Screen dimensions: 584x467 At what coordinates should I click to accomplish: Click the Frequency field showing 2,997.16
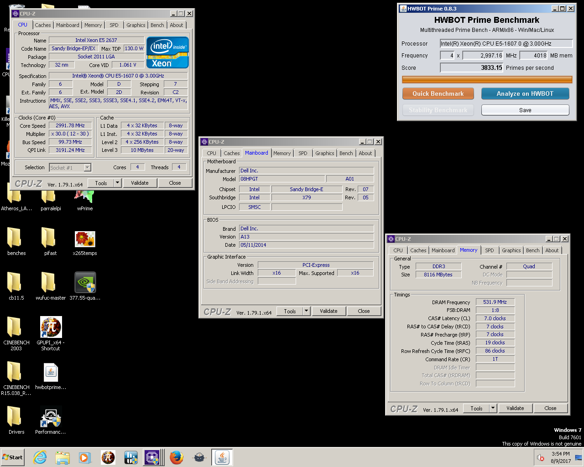click(x=483, y=55)
